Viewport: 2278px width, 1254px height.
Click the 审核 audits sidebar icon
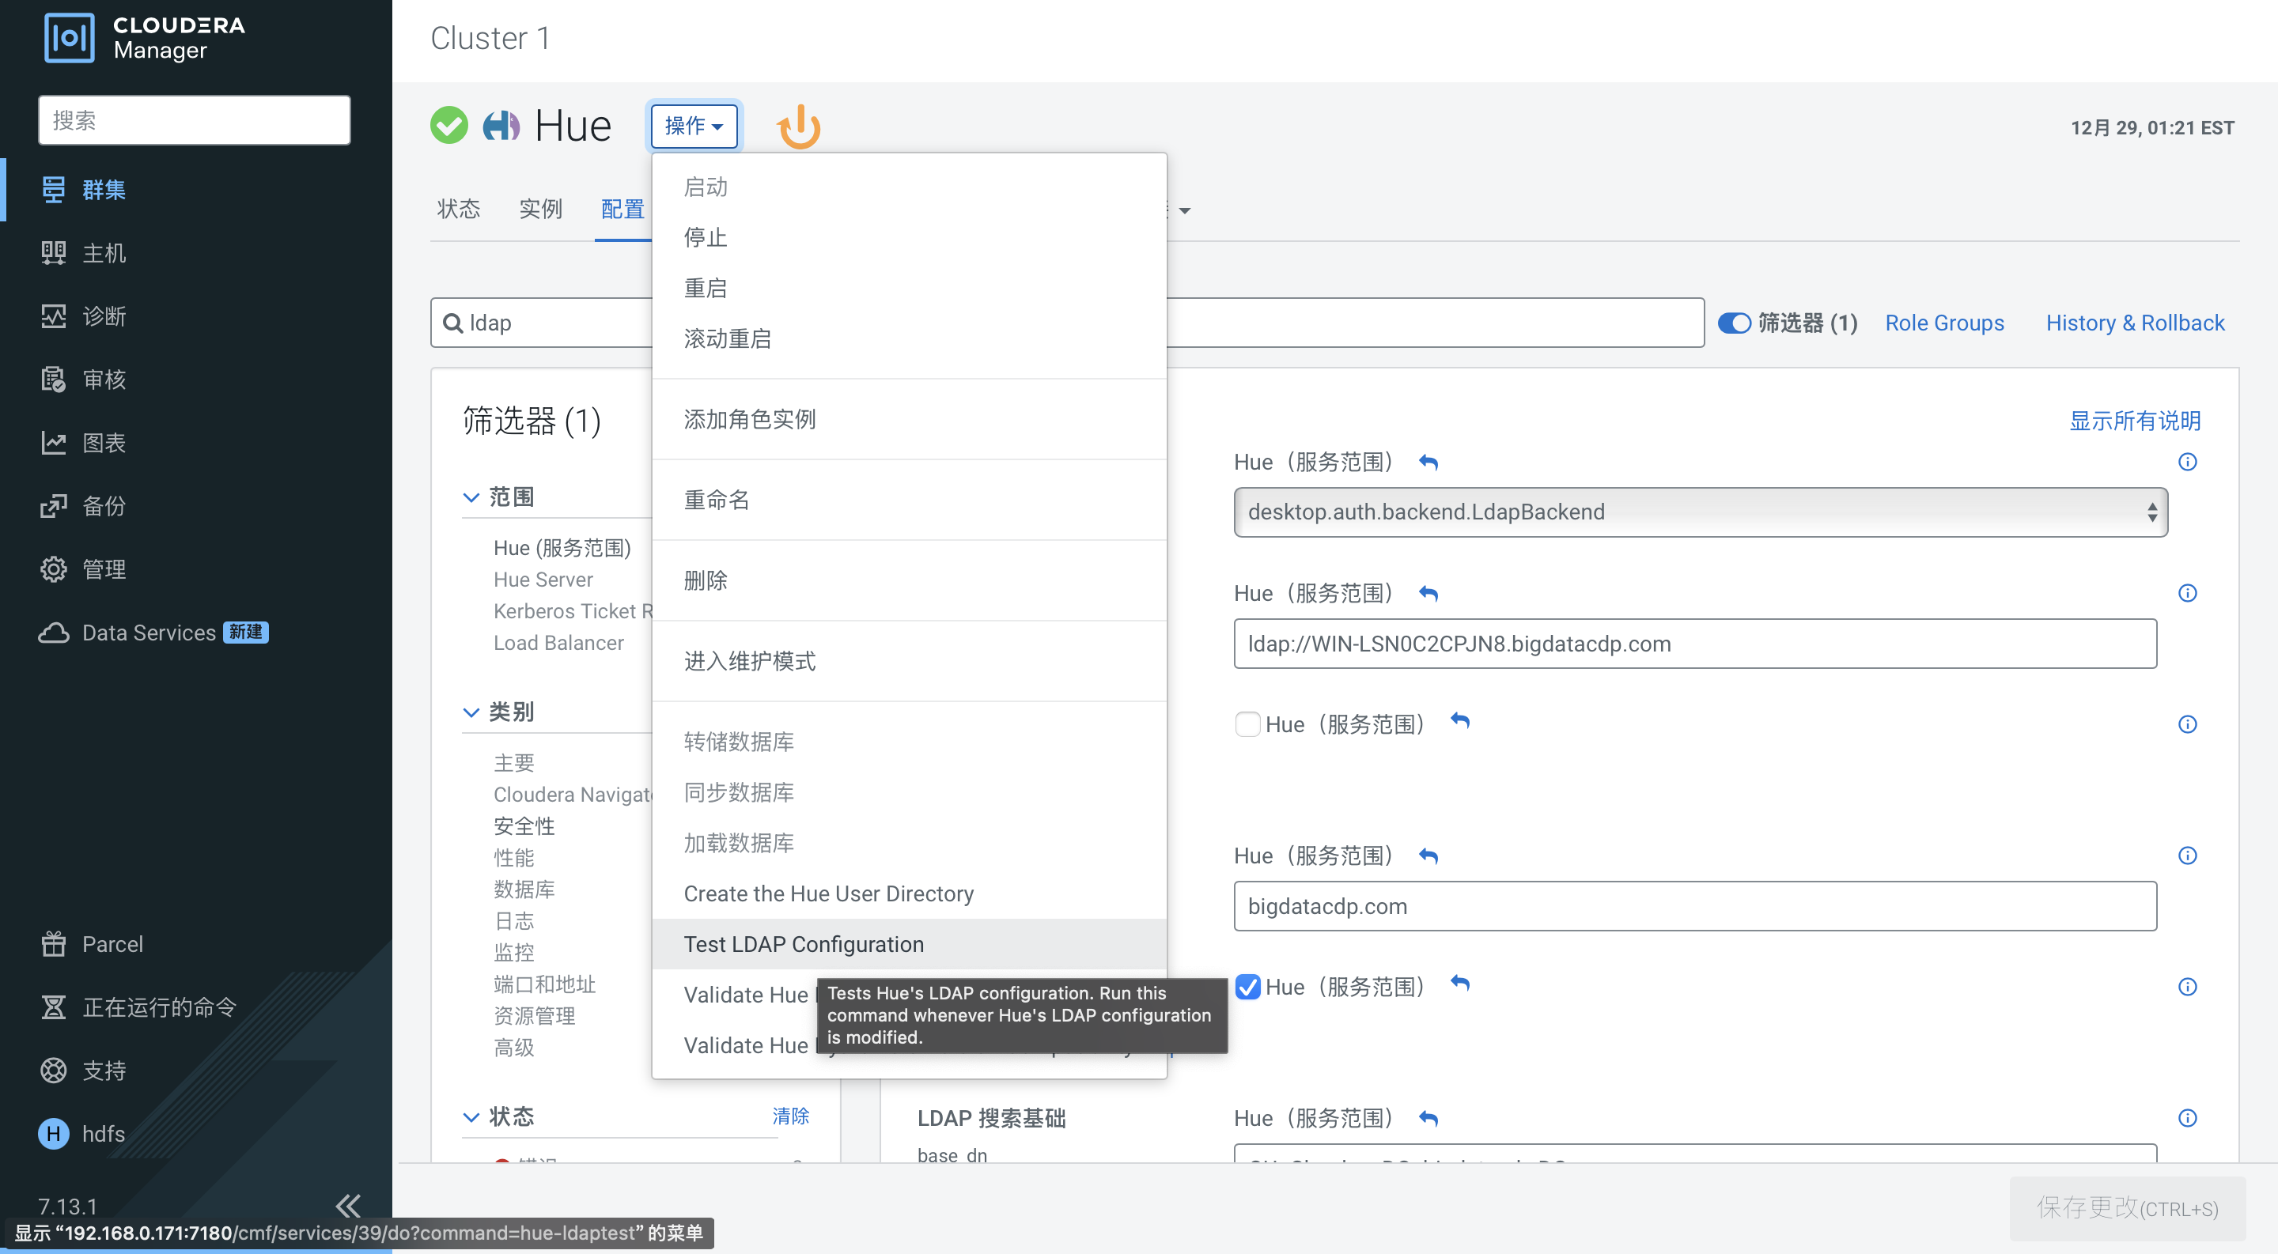click(53, 379)
